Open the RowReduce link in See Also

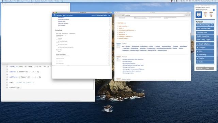tap(135, 48)
